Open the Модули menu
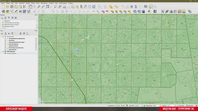 click(28, 3)
